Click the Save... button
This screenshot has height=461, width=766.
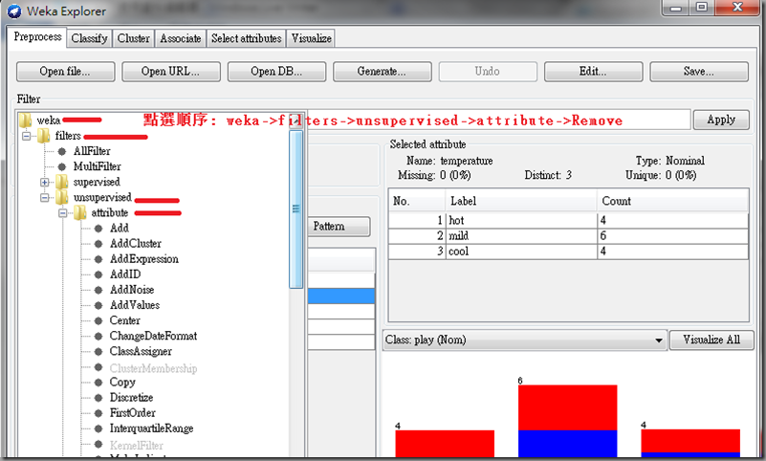(699, 72)
